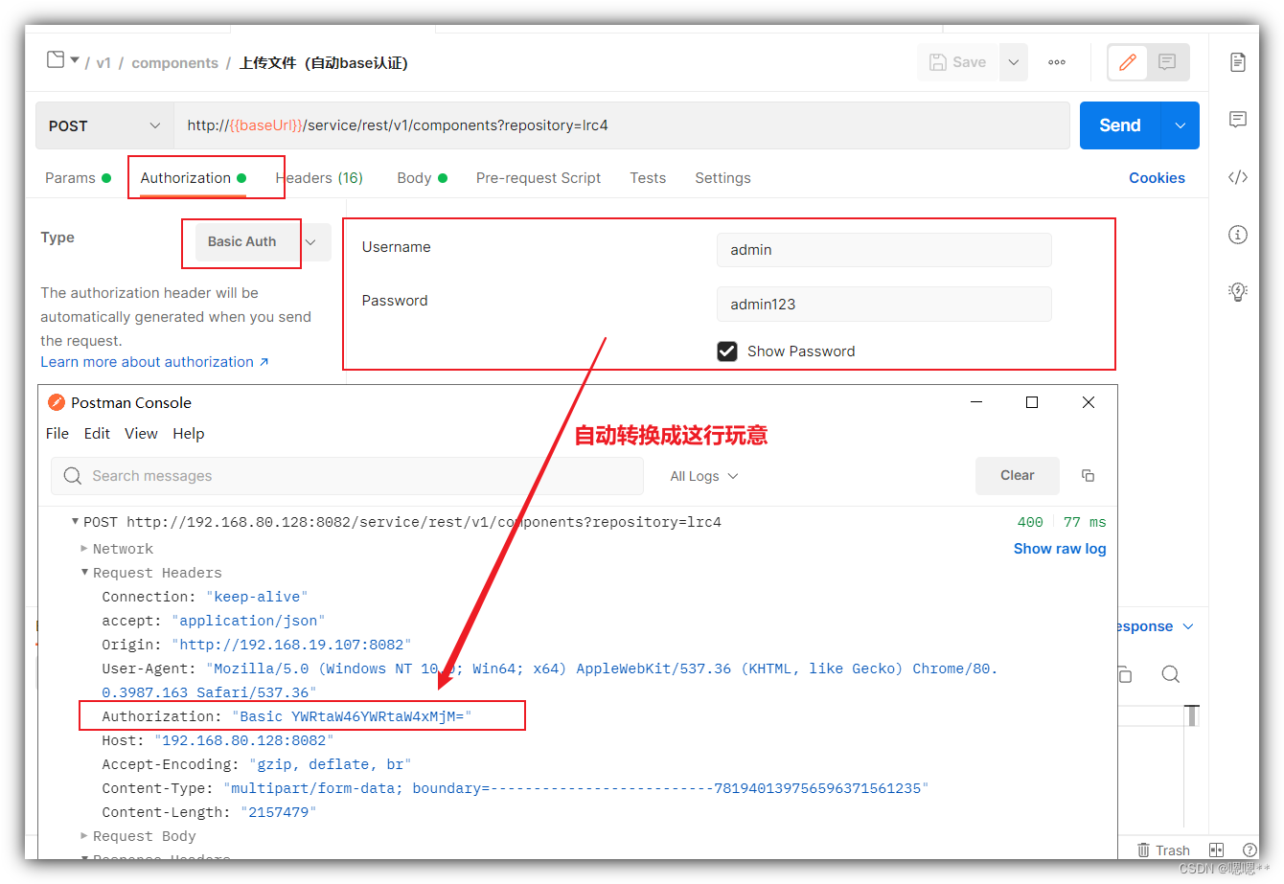
Task: Open the code snippet icon in right sidebar
Action: click(1238, 177)
